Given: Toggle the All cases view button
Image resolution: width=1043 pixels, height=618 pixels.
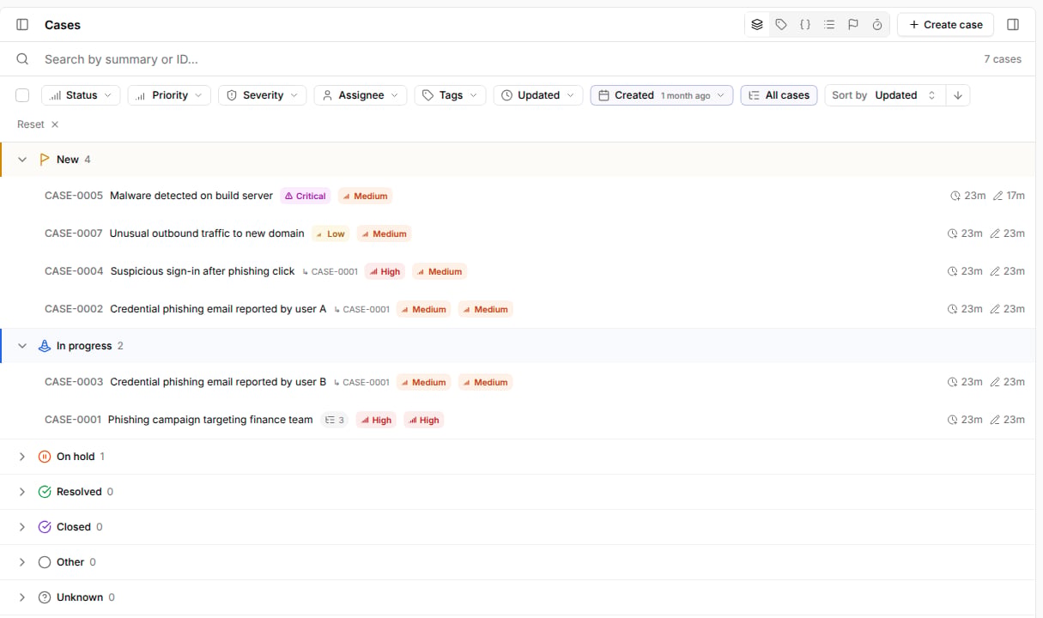Looking at the screenshot, I should 779,95.
